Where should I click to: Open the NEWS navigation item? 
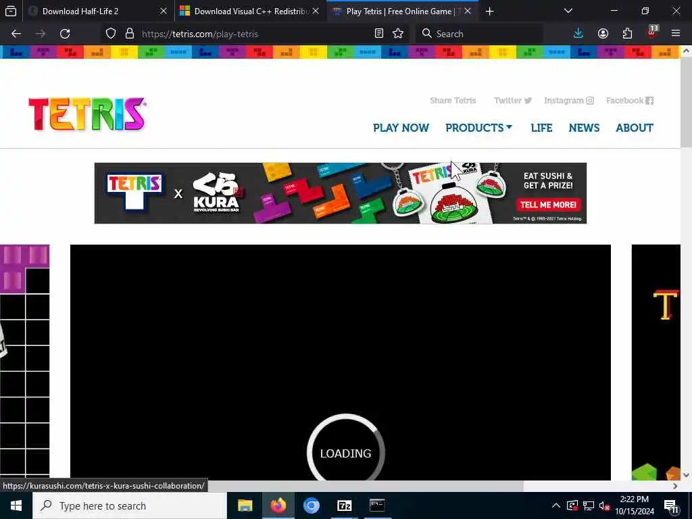pos(584,128)
